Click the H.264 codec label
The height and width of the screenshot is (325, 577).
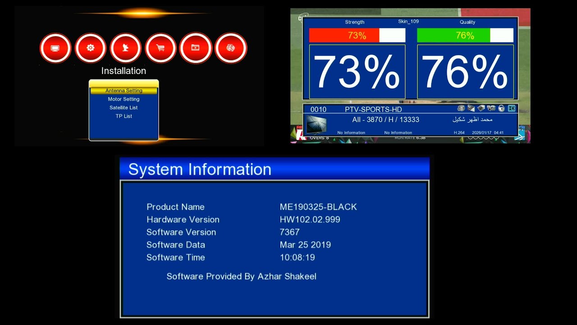459,133
